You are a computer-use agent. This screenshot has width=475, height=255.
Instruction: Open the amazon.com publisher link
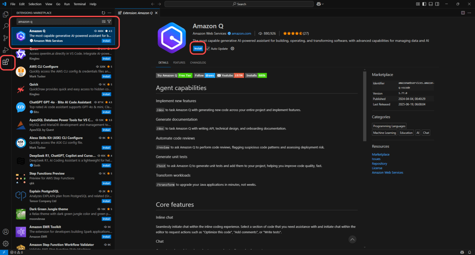pos(241,33)
